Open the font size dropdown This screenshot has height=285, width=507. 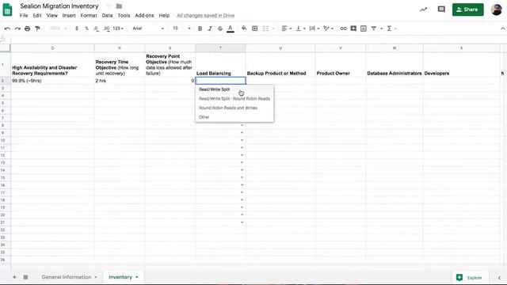click(181, 28)
